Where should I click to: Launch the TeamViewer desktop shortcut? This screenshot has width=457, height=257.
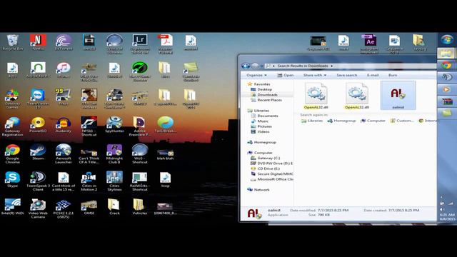(x=38, y=99)
